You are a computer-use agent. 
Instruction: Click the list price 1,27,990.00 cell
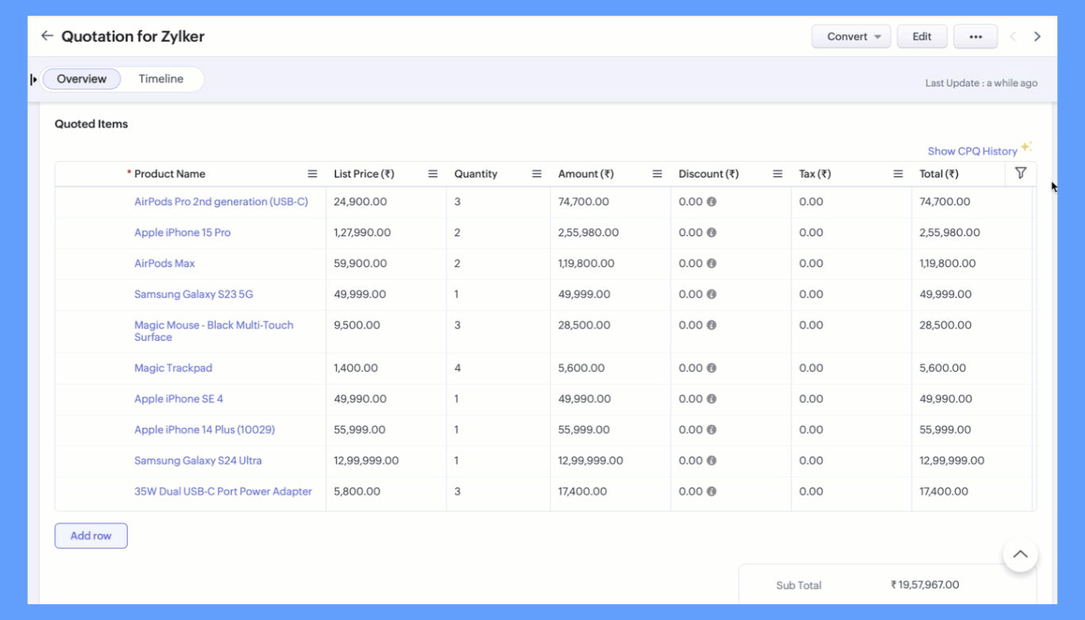pos(362,232)
